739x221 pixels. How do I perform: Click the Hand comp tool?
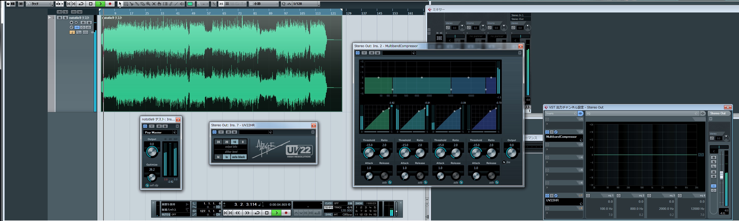click(x=159, y=4)
